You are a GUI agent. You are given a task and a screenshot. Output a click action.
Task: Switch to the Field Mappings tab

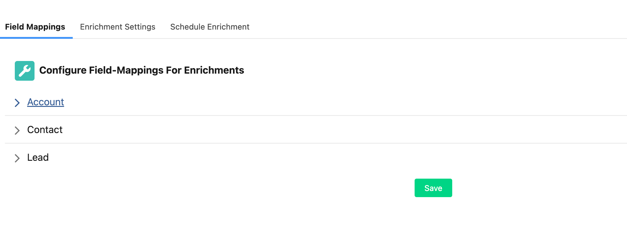point(35,27)
